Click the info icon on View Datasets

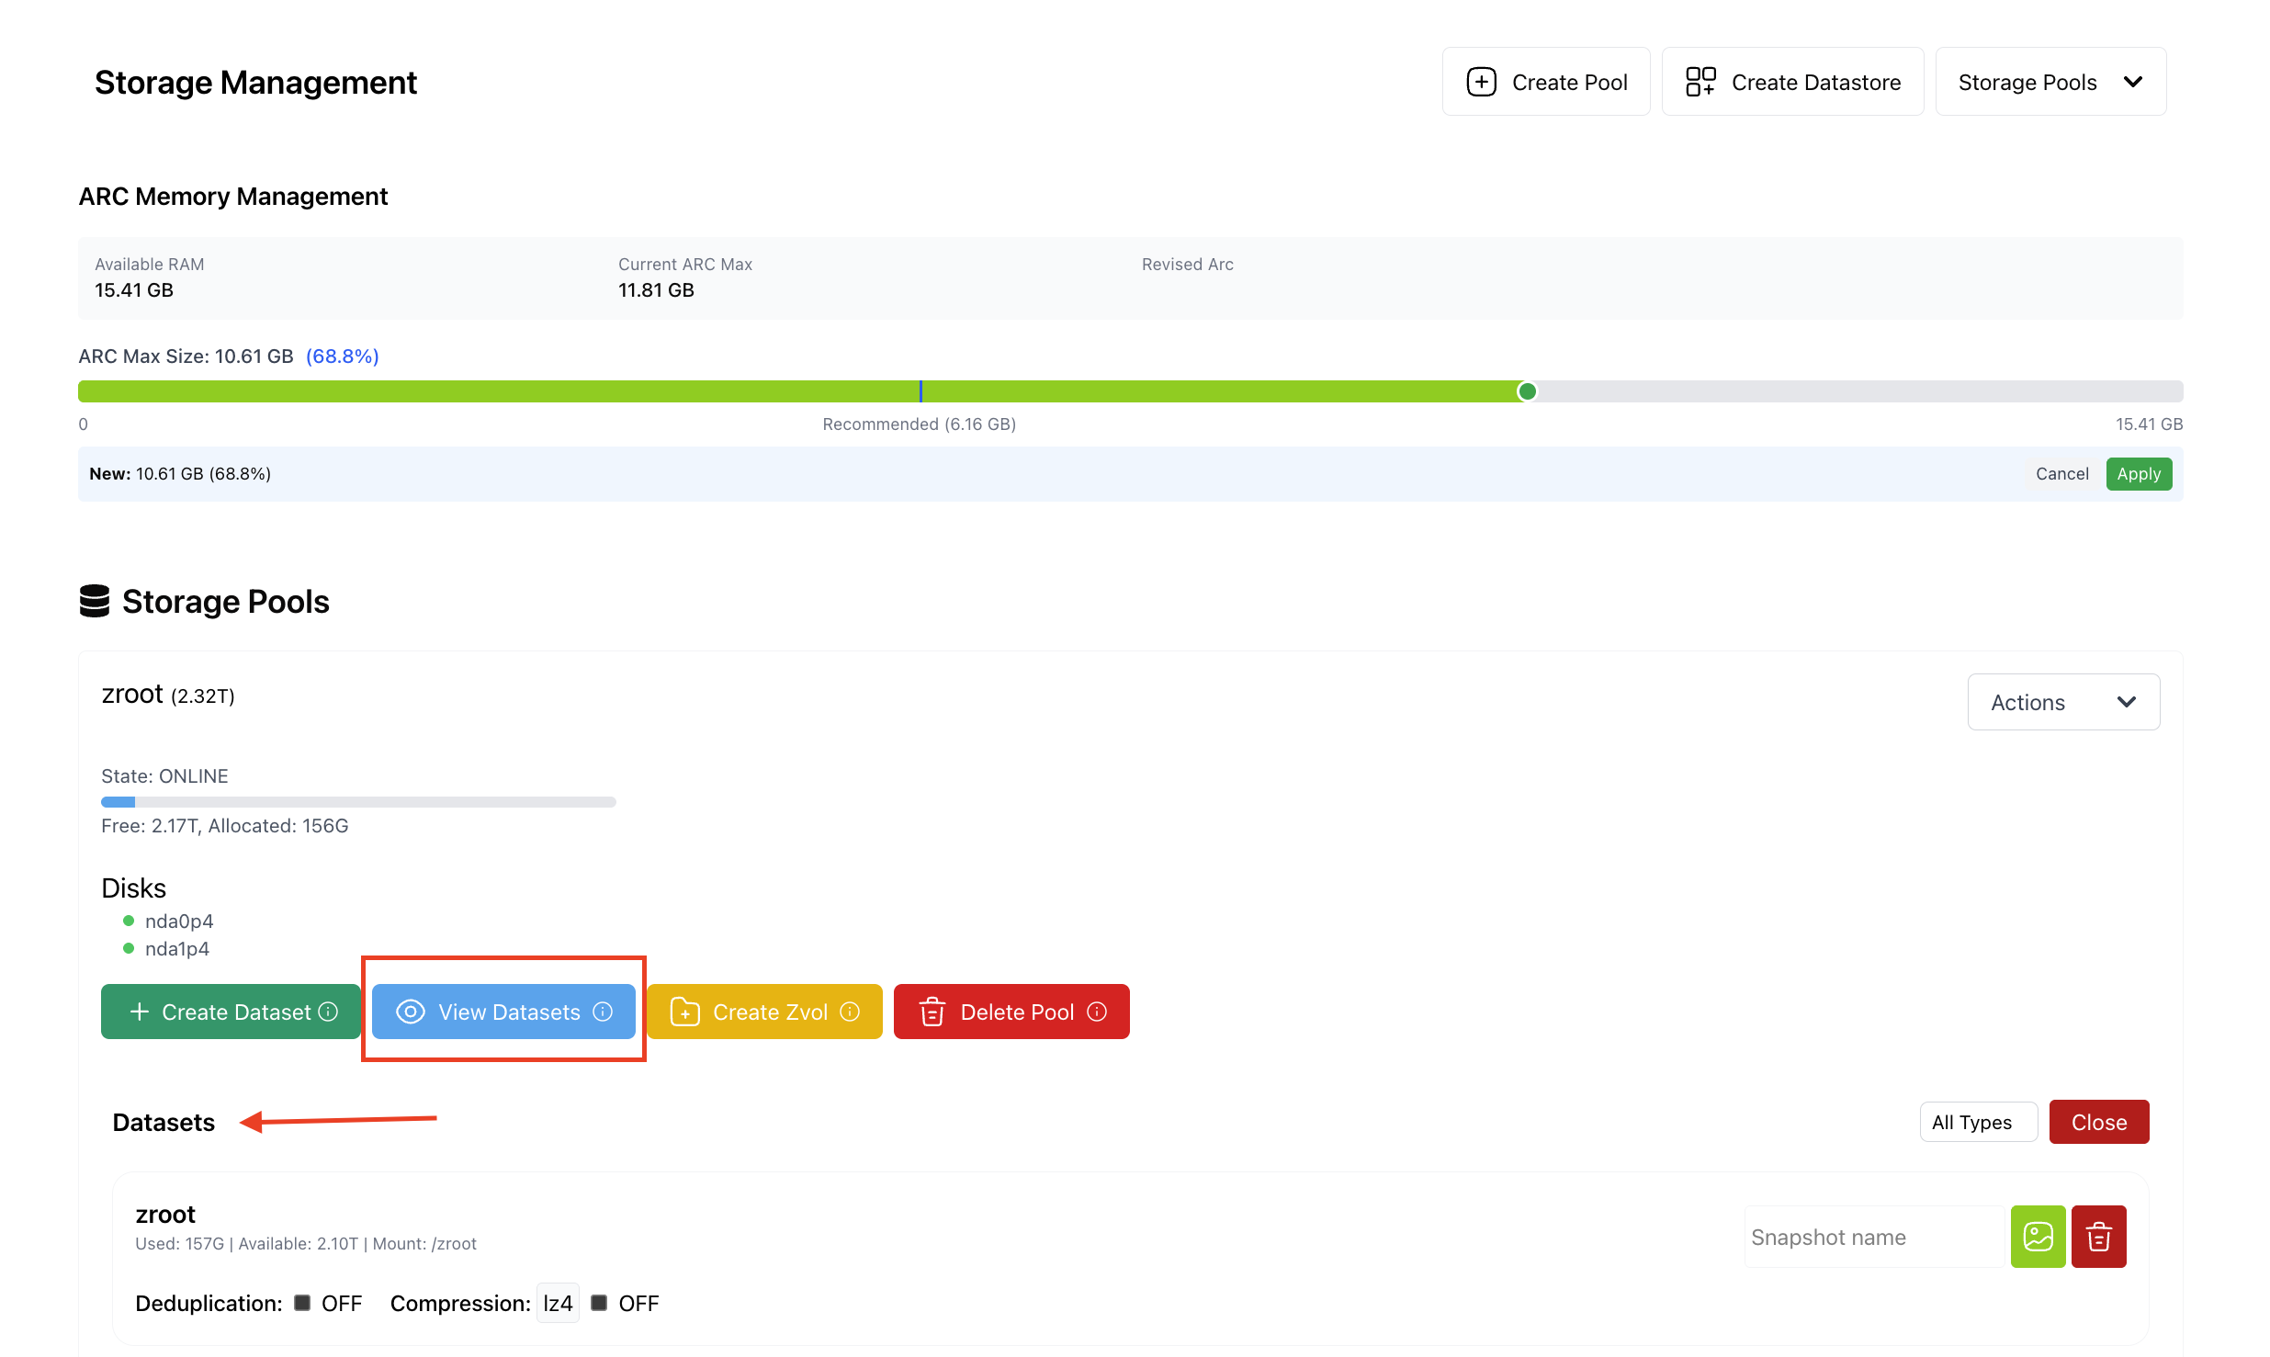[603, 1012]
